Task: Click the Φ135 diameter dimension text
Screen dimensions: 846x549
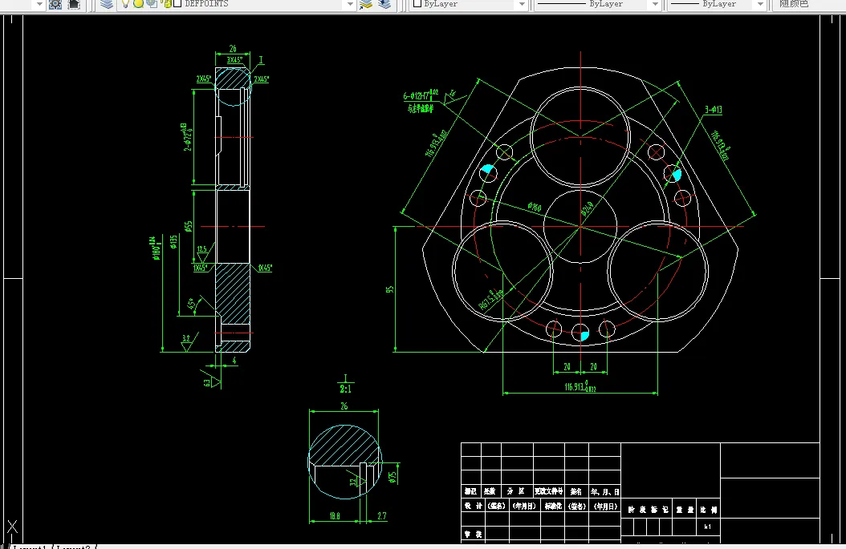Action: pyautogui.click(x=173, y=241)
